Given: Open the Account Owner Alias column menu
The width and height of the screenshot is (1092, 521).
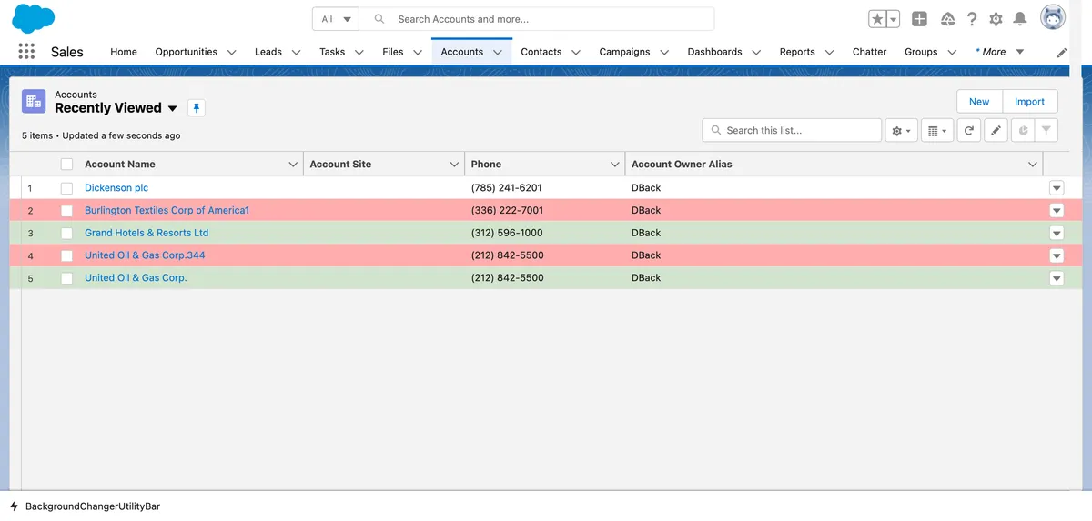Looking at the screenshot, I should click(1032, 165).
